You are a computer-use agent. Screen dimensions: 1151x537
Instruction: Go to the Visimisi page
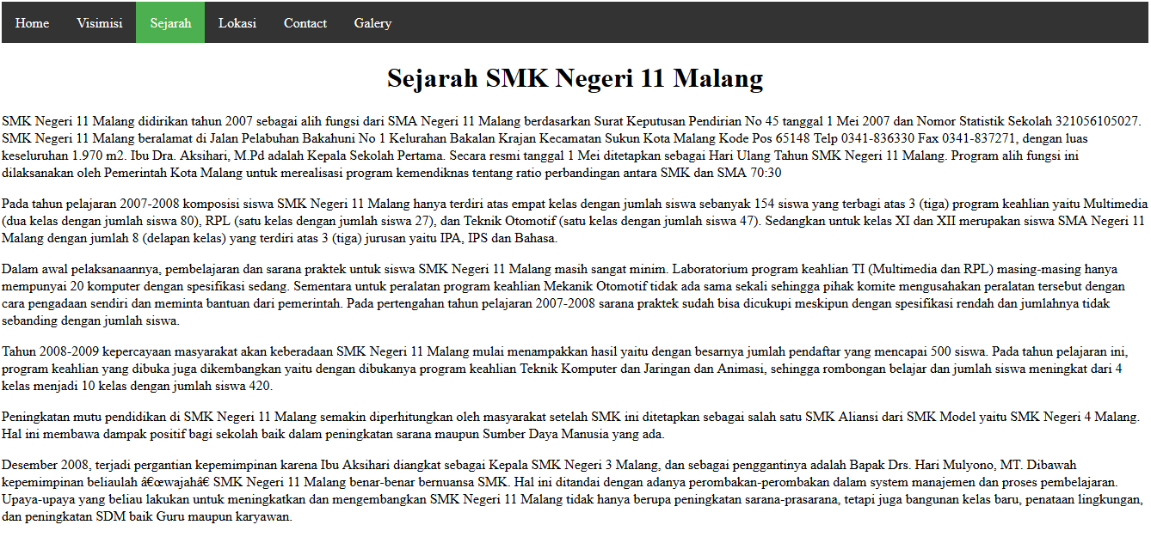(x=99, y=23)
